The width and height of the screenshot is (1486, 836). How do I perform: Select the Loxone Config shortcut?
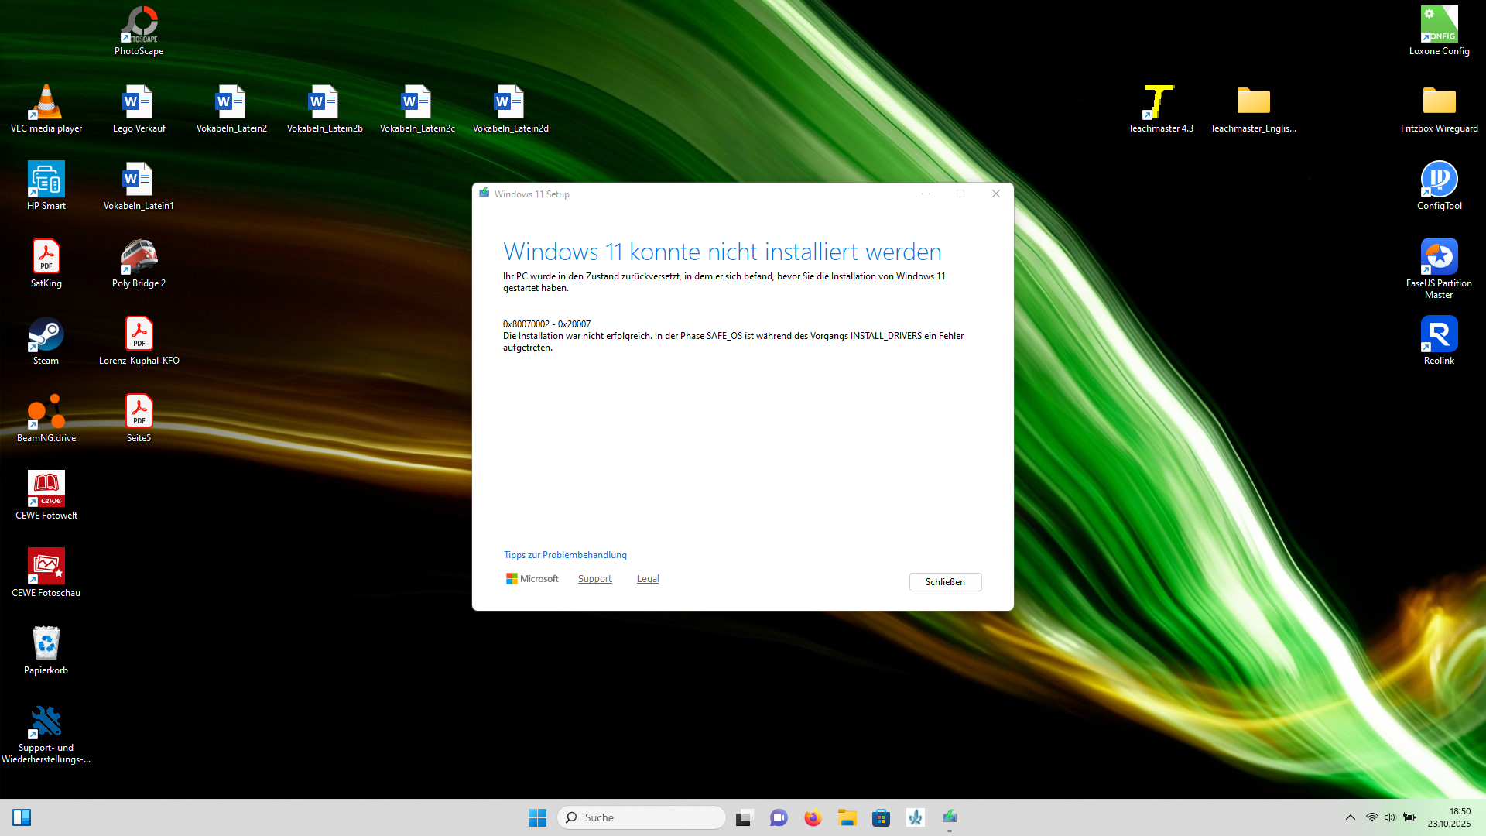click(1439, 31)
